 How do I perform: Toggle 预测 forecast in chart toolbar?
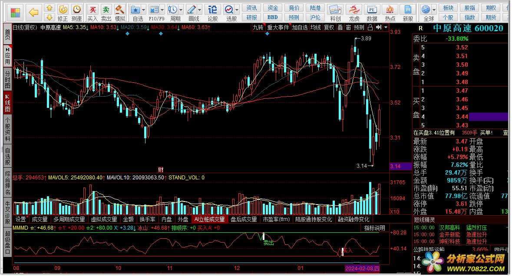[x=359, y=27]
